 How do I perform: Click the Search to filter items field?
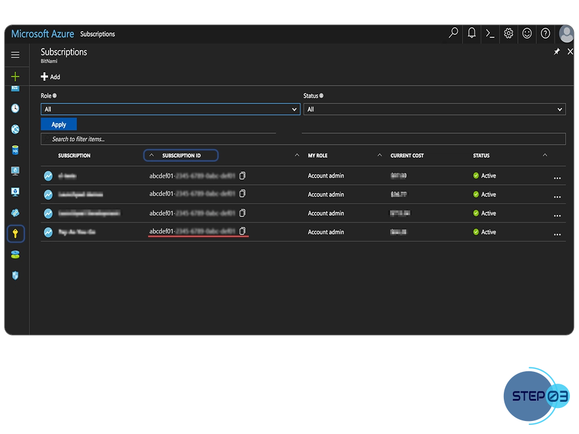click(x=303, y=139)
